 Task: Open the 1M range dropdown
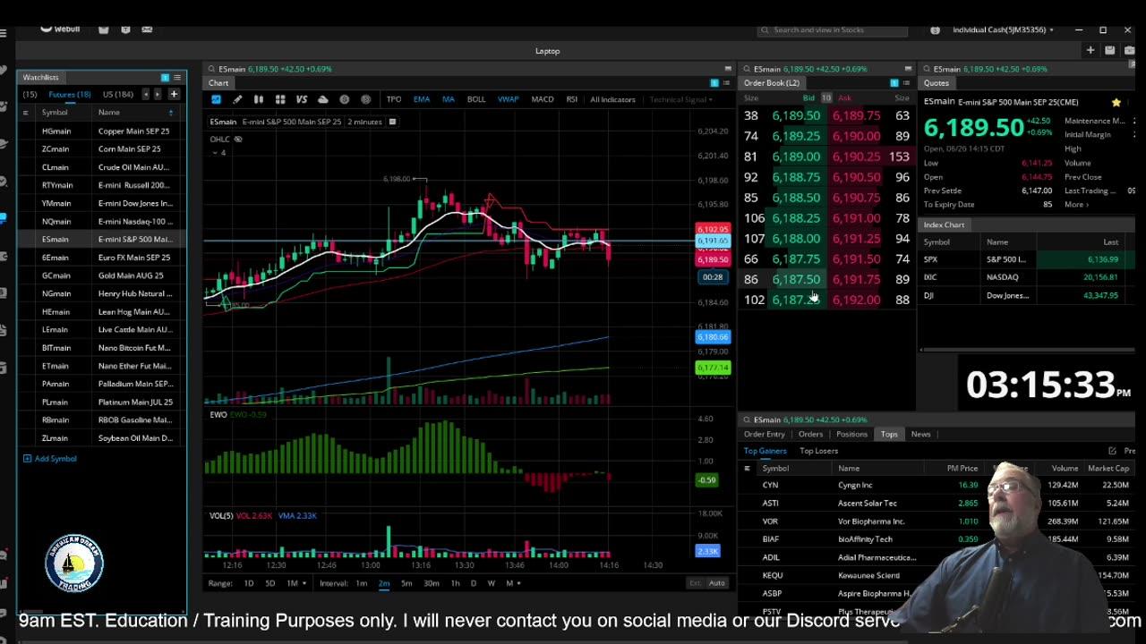click(295, 583)
